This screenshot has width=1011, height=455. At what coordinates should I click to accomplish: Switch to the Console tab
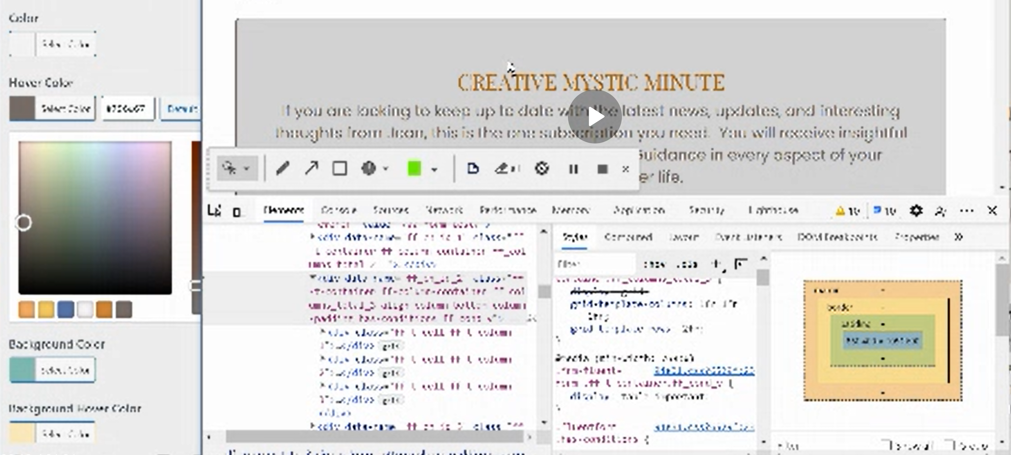tap(338, 210)
